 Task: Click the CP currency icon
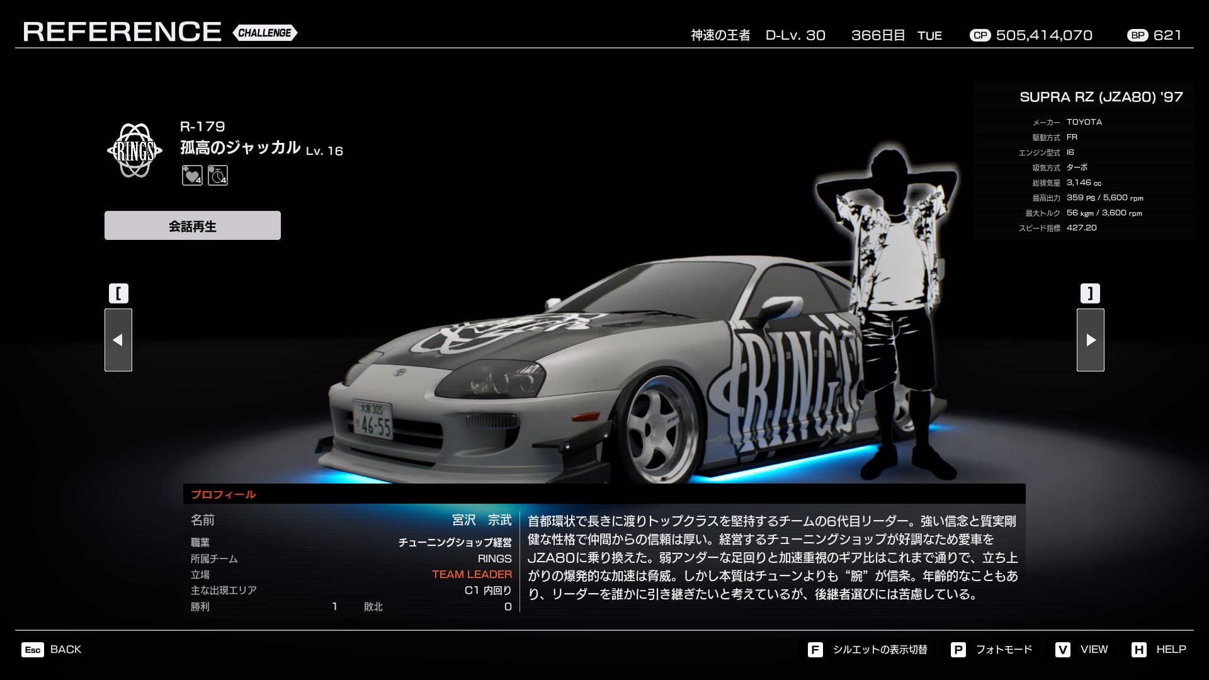[980, 35]
